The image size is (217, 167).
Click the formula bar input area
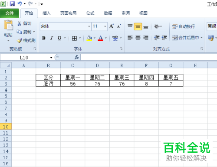coord(149,57)
